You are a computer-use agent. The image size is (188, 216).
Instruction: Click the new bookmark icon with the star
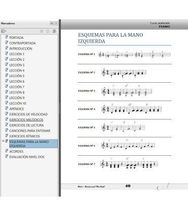point(54,31)
